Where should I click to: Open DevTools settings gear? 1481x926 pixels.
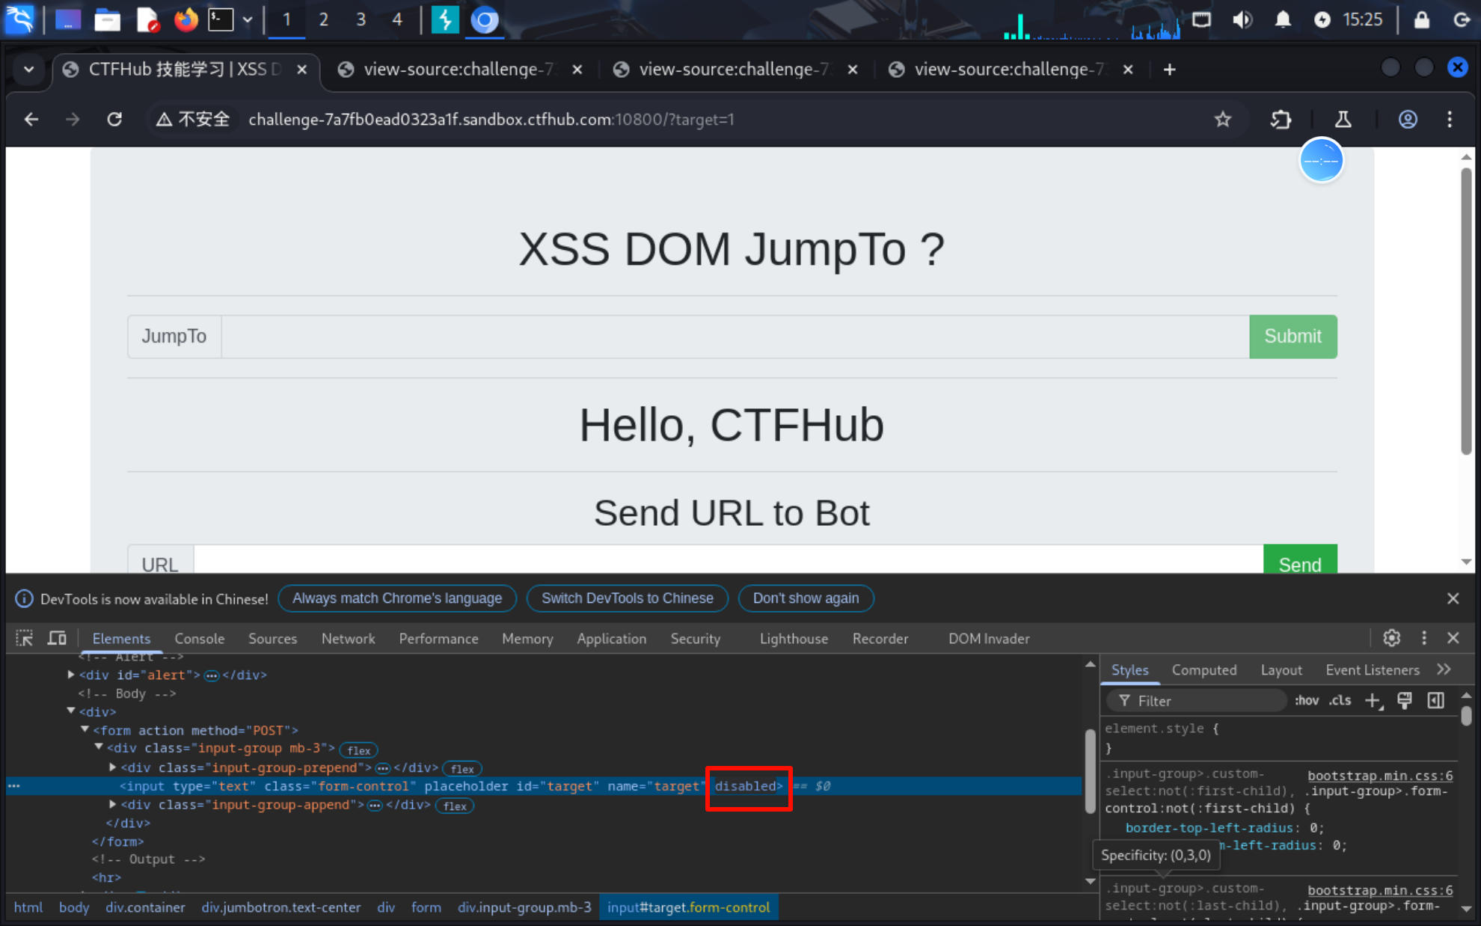[x=1391, y=638]
